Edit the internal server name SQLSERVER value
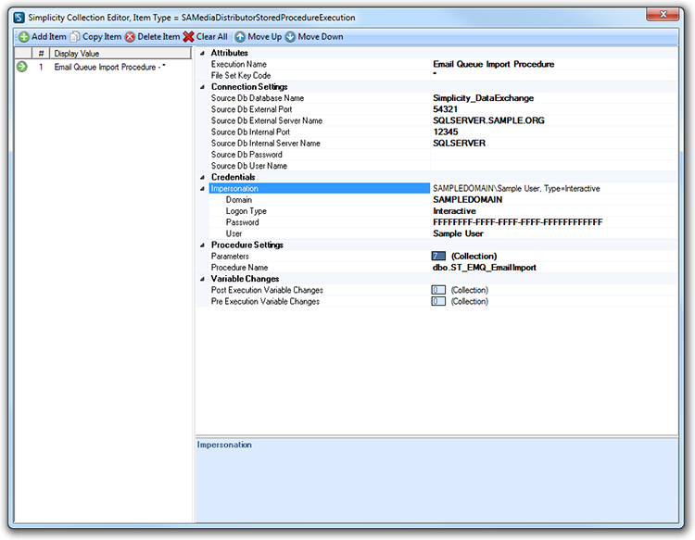The height and width of the screenshot is (540, 695). tap(554, 143)
